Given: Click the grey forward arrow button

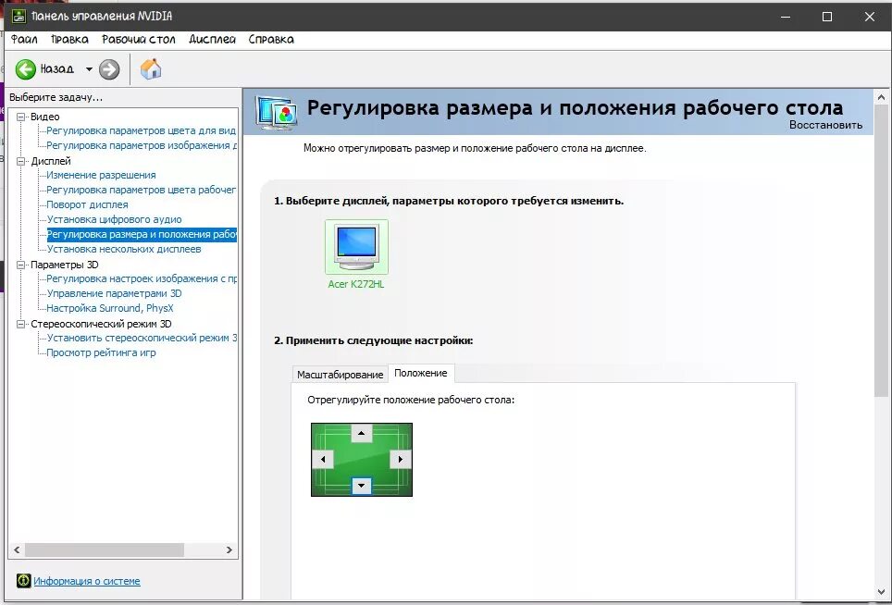Looking at the screenshot, I should pos(109,69).
